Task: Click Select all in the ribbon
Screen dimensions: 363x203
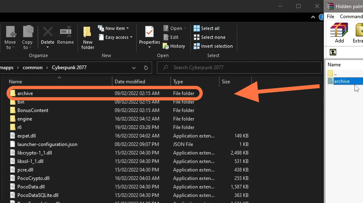Action: pos(206,28)
